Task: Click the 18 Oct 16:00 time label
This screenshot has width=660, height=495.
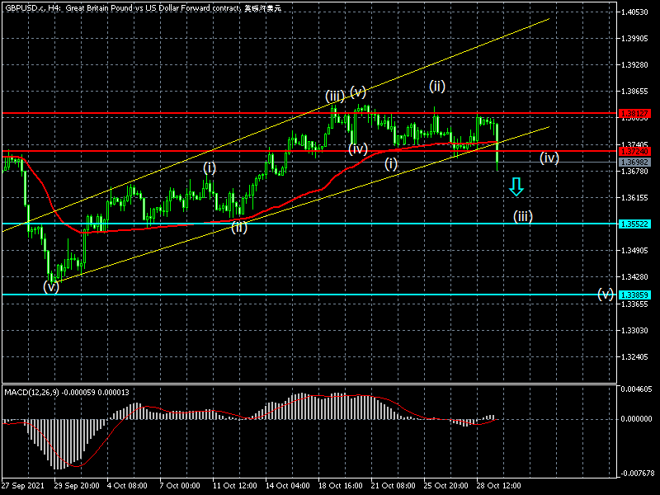Action: (x=341, y=486)
